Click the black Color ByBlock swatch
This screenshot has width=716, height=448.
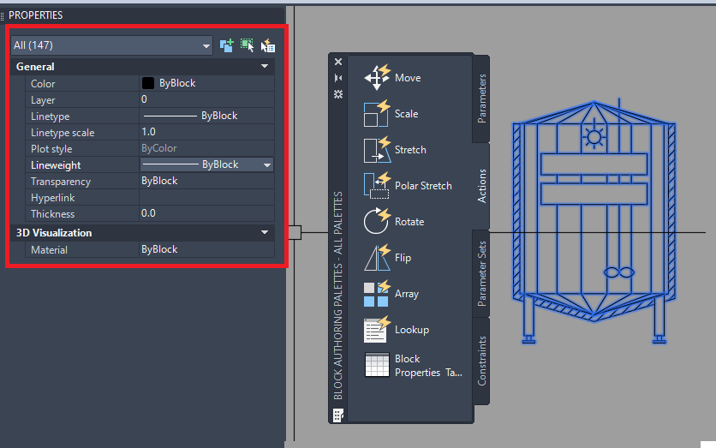coord(148,83)
